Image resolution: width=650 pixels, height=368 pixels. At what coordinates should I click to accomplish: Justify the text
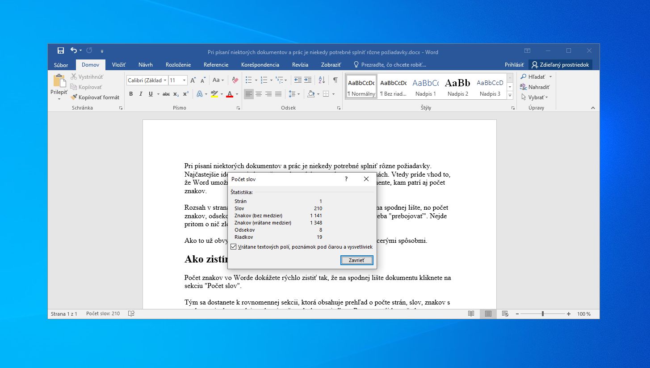click(278, 94)
